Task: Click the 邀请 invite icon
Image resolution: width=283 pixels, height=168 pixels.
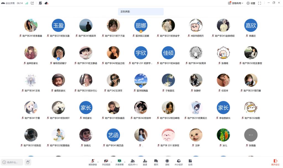Action: tap(145, 162)
